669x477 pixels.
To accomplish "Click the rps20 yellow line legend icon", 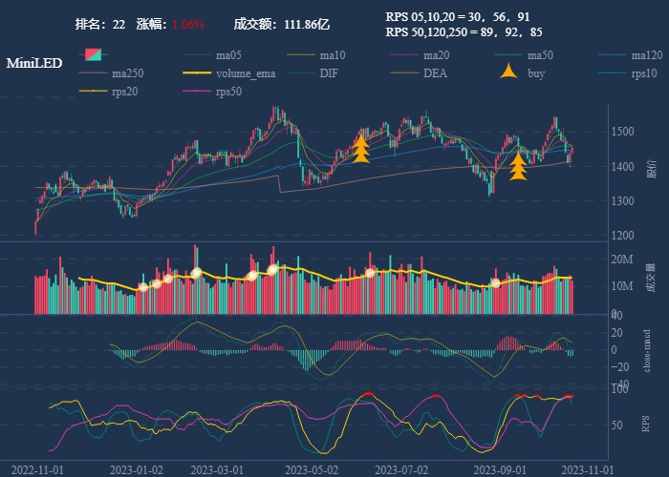I will 93,92.
